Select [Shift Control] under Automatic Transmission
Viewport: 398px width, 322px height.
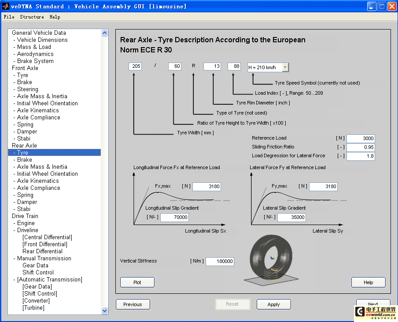pyautogui.click(x=40, y=293)
